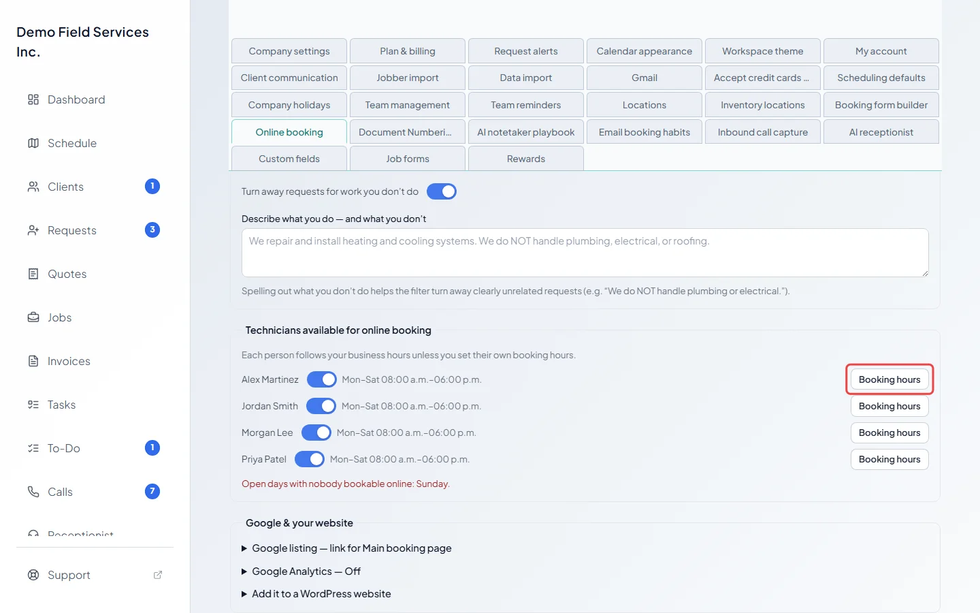Image resolution: width=980 pixels, height=613 pixels.
Task: Open Booking hours for Morgan Lee
Action: (x=889, y=433)
